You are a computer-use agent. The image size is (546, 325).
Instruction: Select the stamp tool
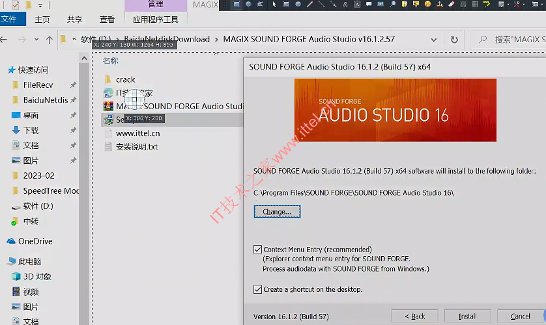point(440,4)
